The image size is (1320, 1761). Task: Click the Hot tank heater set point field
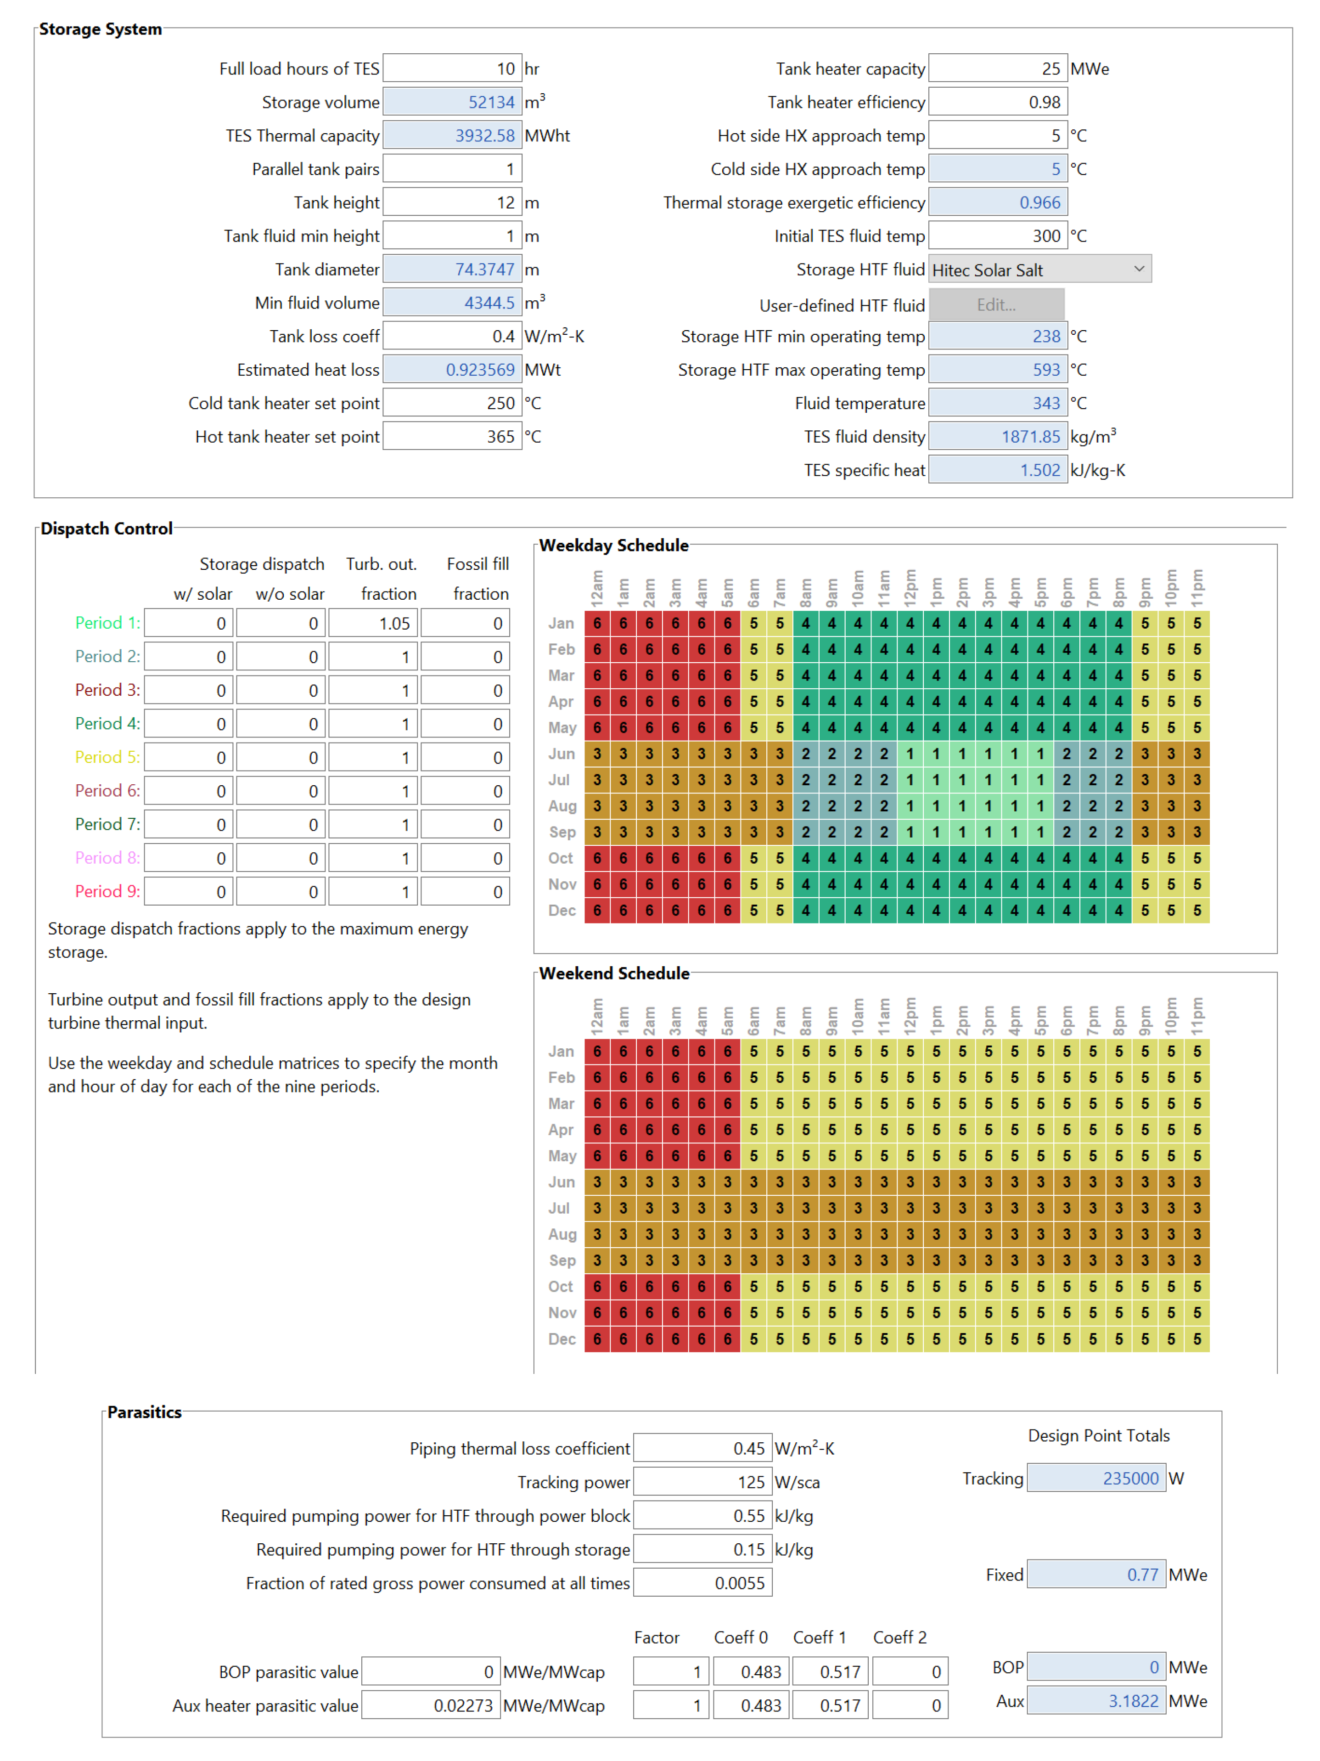451,436
